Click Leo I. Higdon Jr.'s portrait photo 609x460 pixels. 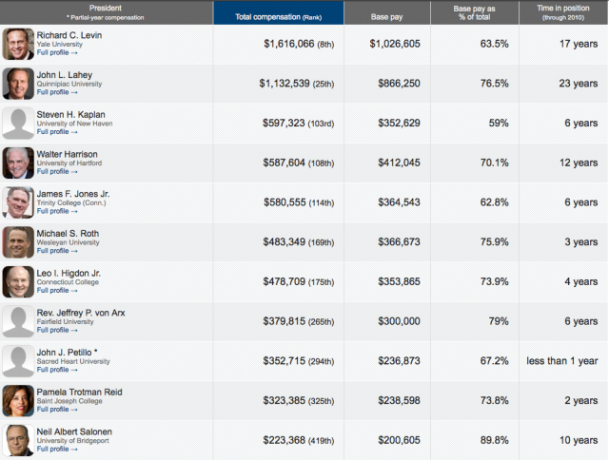tap(18, 281)
